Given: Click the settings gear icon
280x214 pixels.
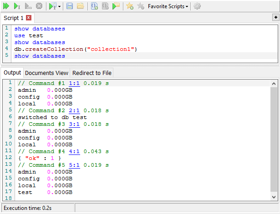Looking at the screenshot, I should pyautogui.click(x=197, y=6).
